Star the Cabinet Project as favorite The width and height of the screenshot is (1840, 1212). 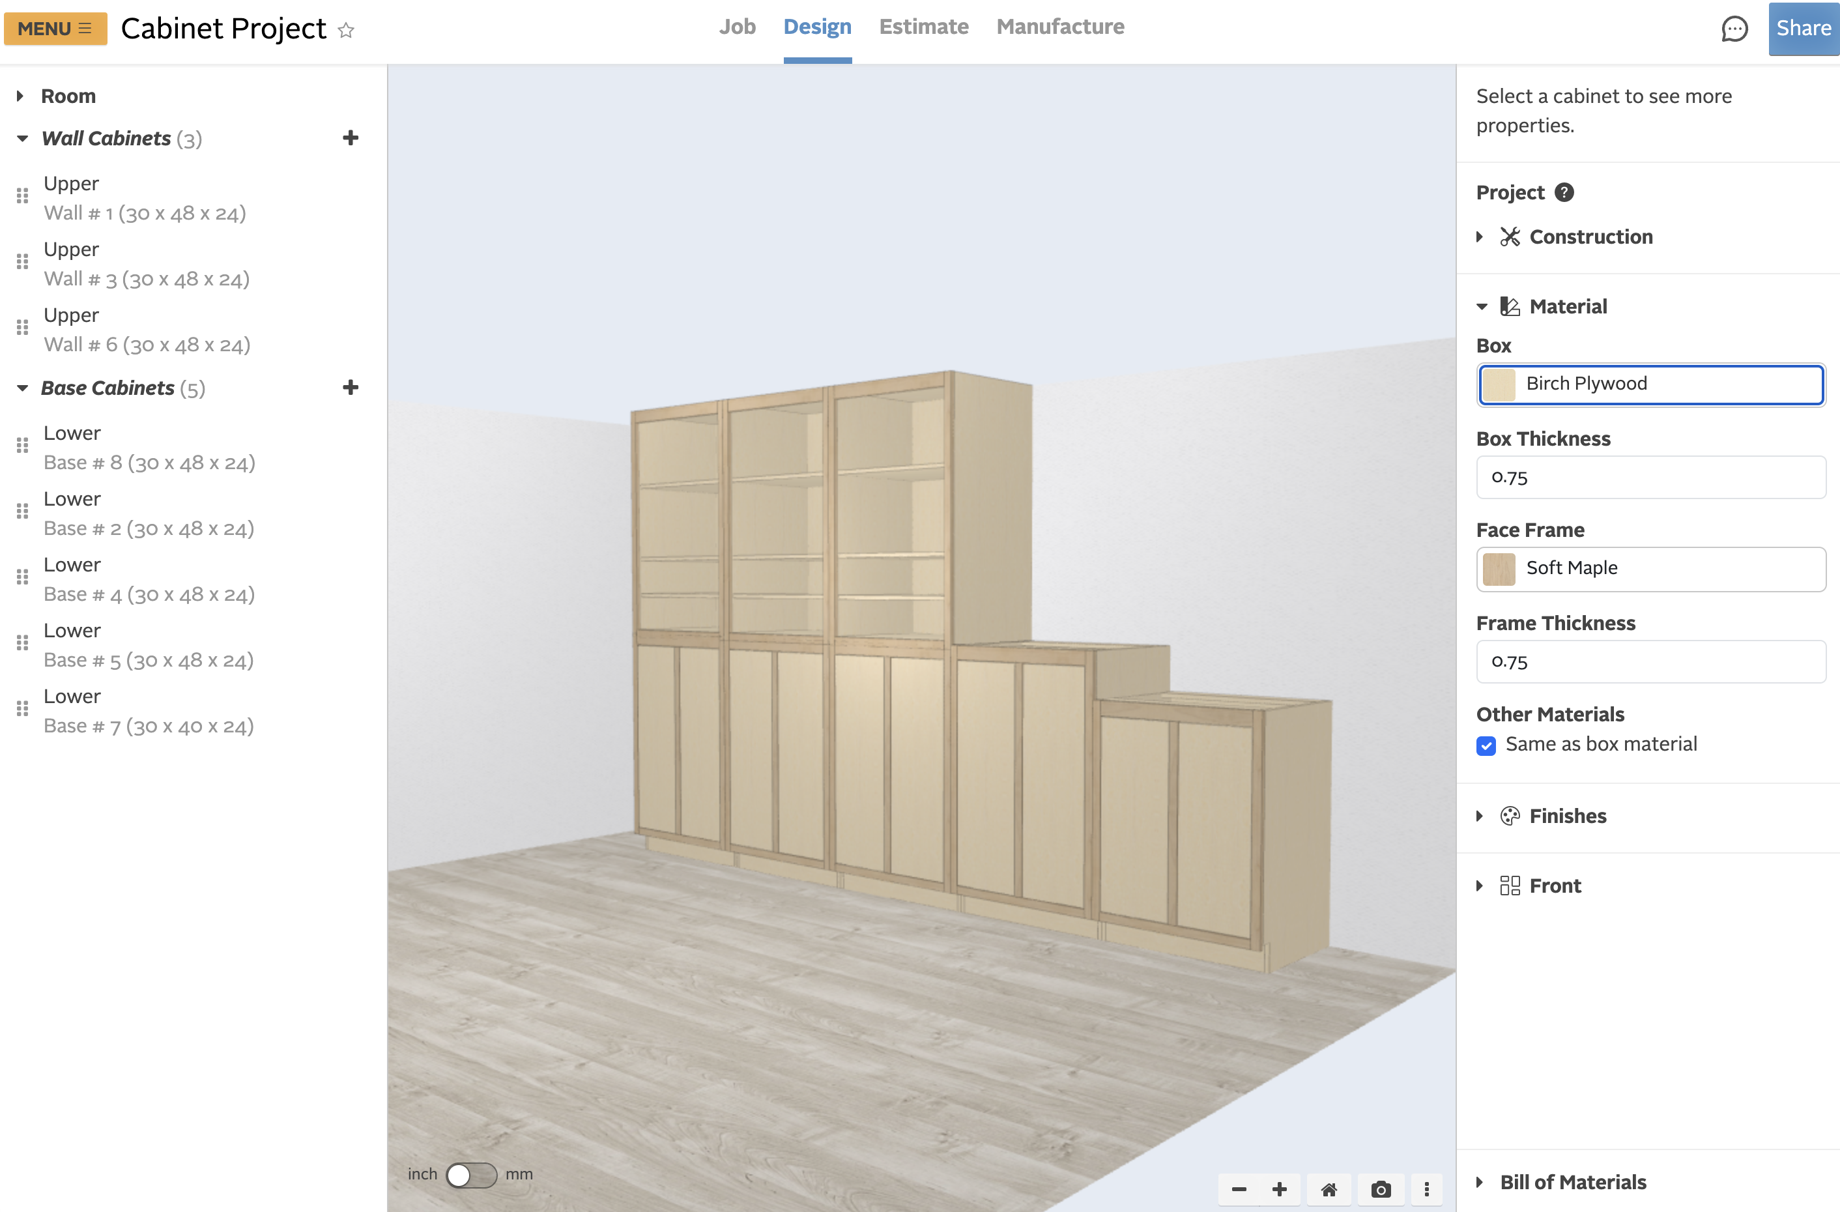[x=345, y=30]
